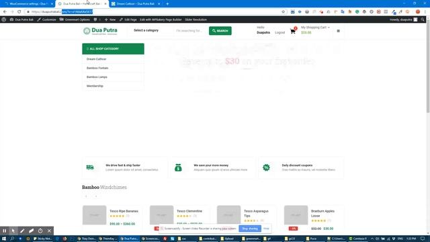The height and width of the screenshot is (242, 430).
Task: Click the browser reload icon
Action: [x=19, y=12]
